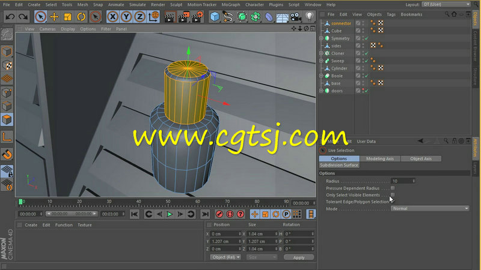Open the spline pen tool
This screenshot has width=481, height=270.
click(228, 17)
